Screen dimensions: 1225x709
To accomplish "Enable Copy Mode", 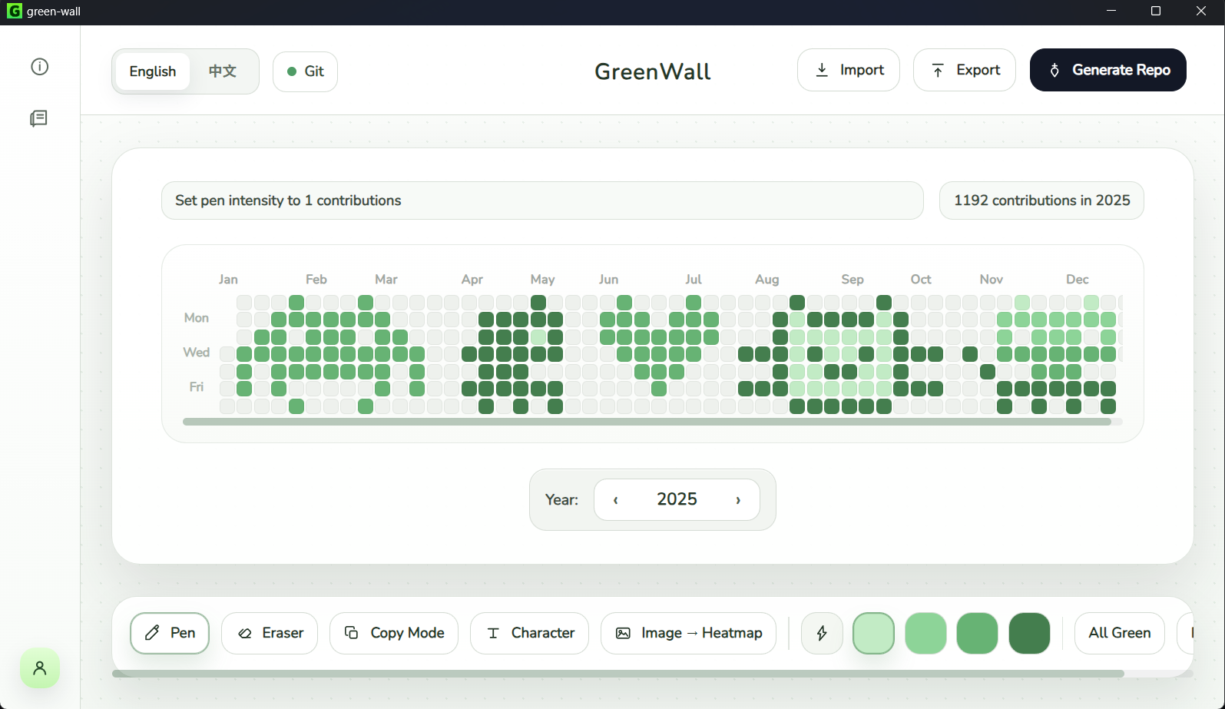I will [x=394, y=633].
